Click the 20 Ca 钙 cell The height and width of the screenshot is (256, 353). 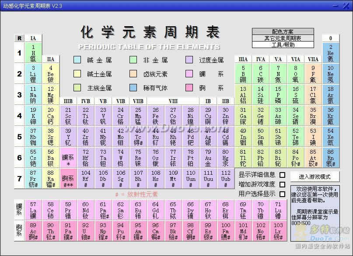coord(51,115)
